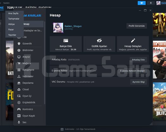Click the credit card icon on Bakiye Ekle

tap(66, 41)
